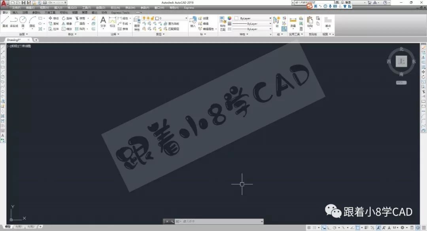Click the Measure (测量) tool

pos(293,22)
